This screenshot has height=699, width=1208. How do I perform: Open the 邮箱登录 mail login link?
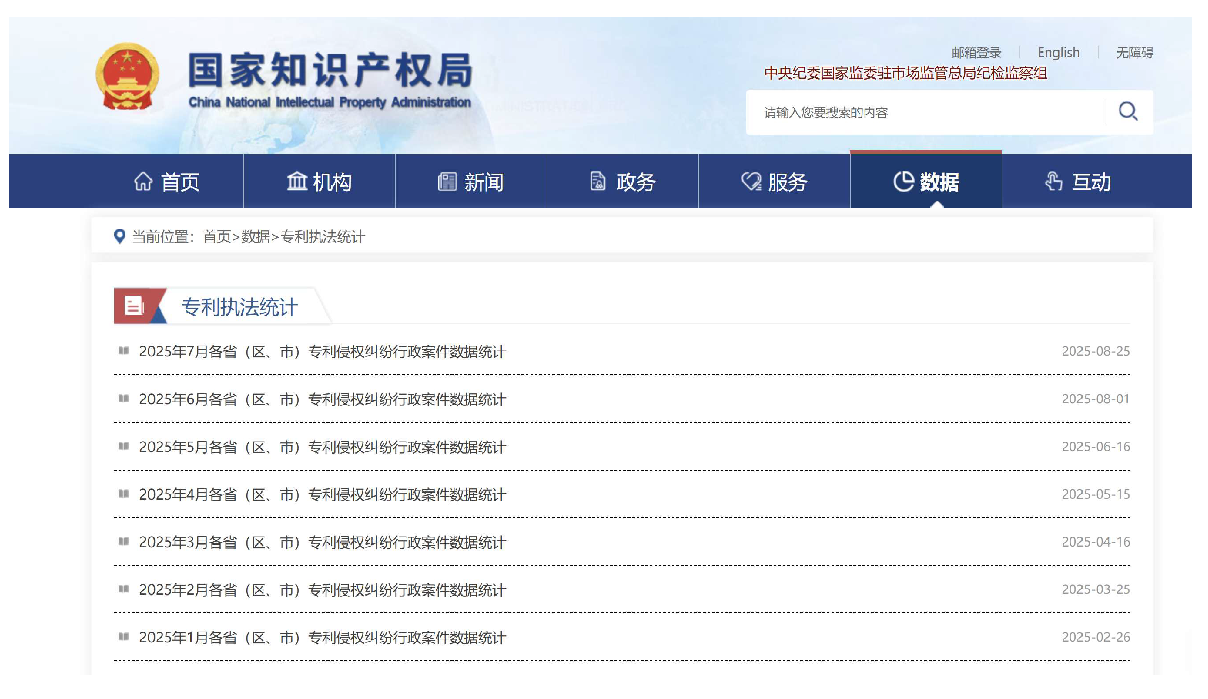(976, 53)
